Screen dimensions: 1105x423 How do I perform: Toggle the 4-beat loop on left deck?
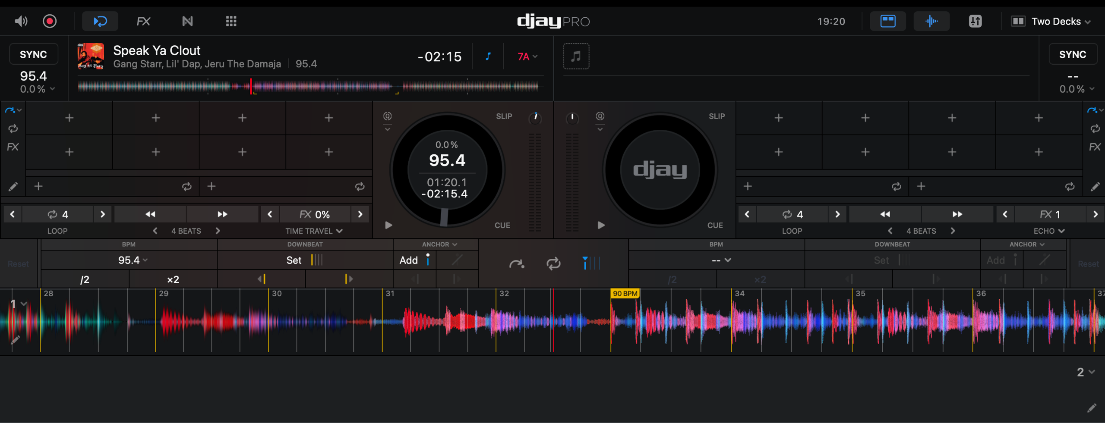(x=58, y=214)
